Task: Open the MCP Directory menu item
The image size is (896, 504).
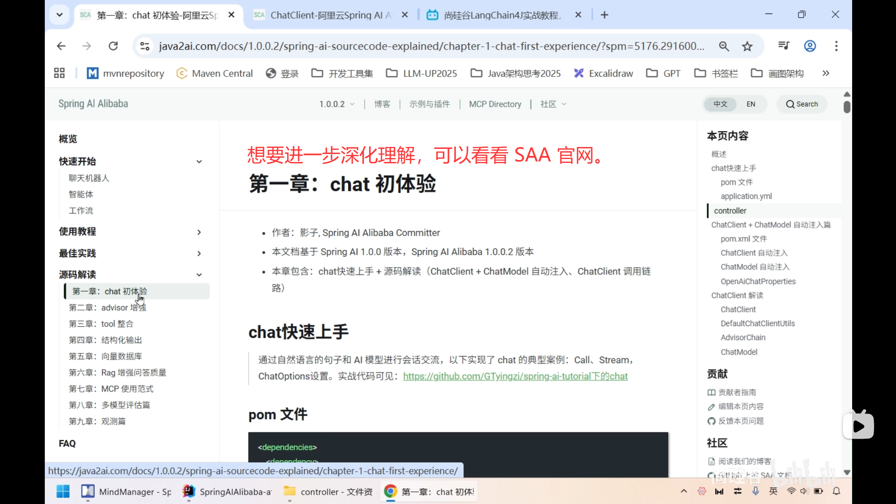Action: tap(495, 104)
